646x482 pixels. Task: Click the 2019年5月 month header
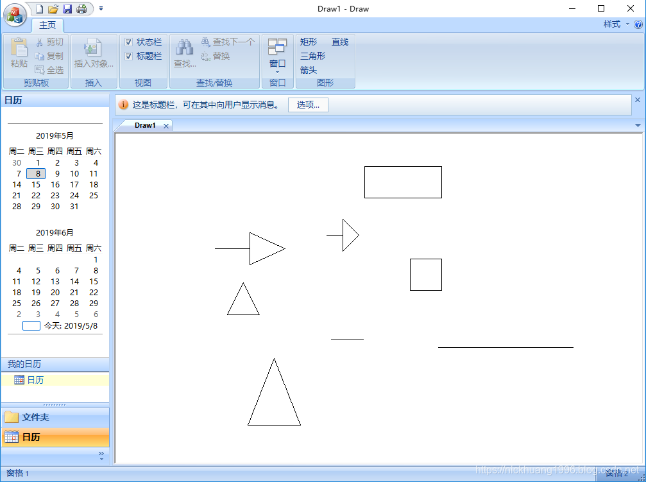[x=55, y=135]
